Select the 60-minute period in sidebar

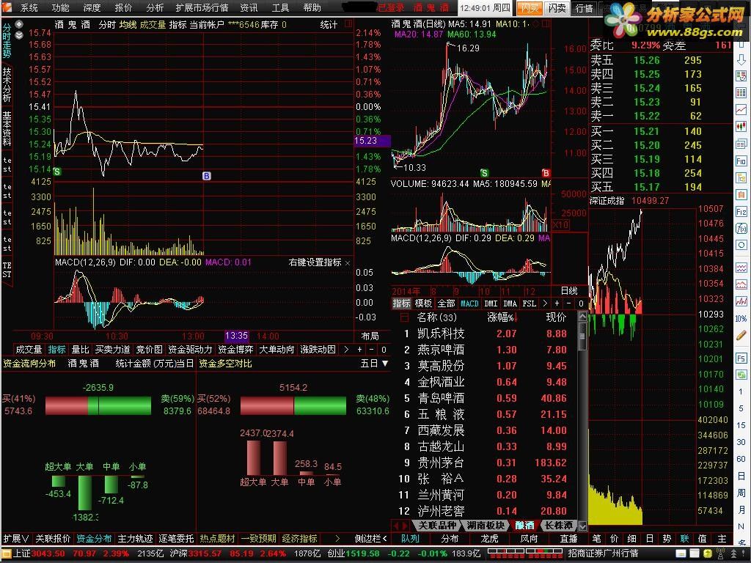point(741,459)
